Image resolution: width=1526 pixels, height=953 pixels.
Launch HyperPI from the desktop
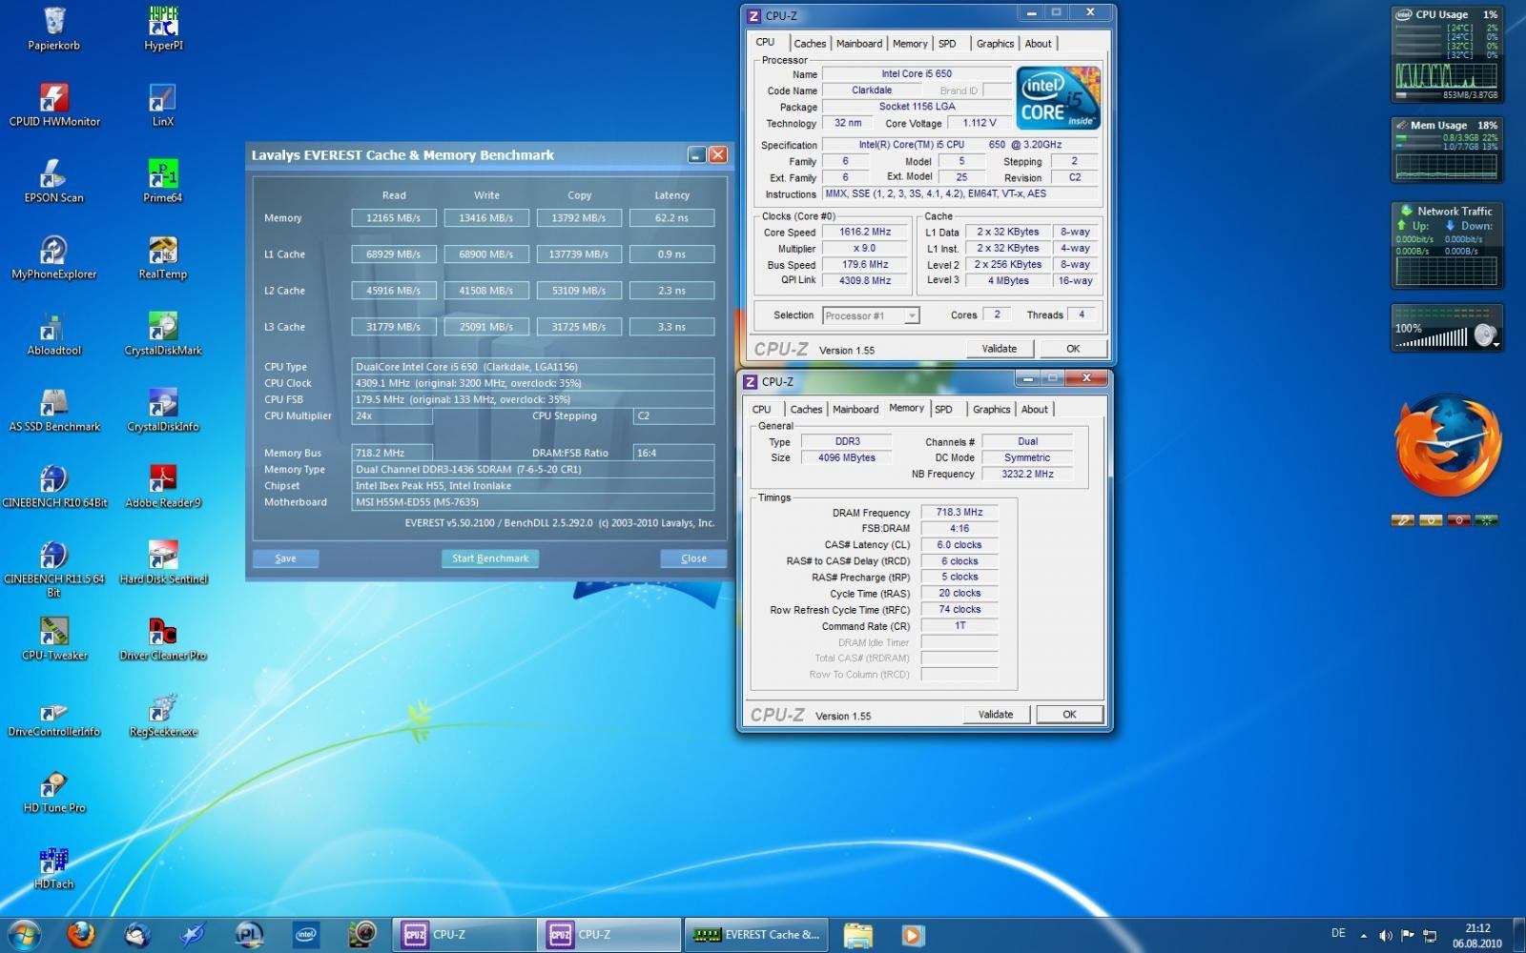tap(163, 29)
